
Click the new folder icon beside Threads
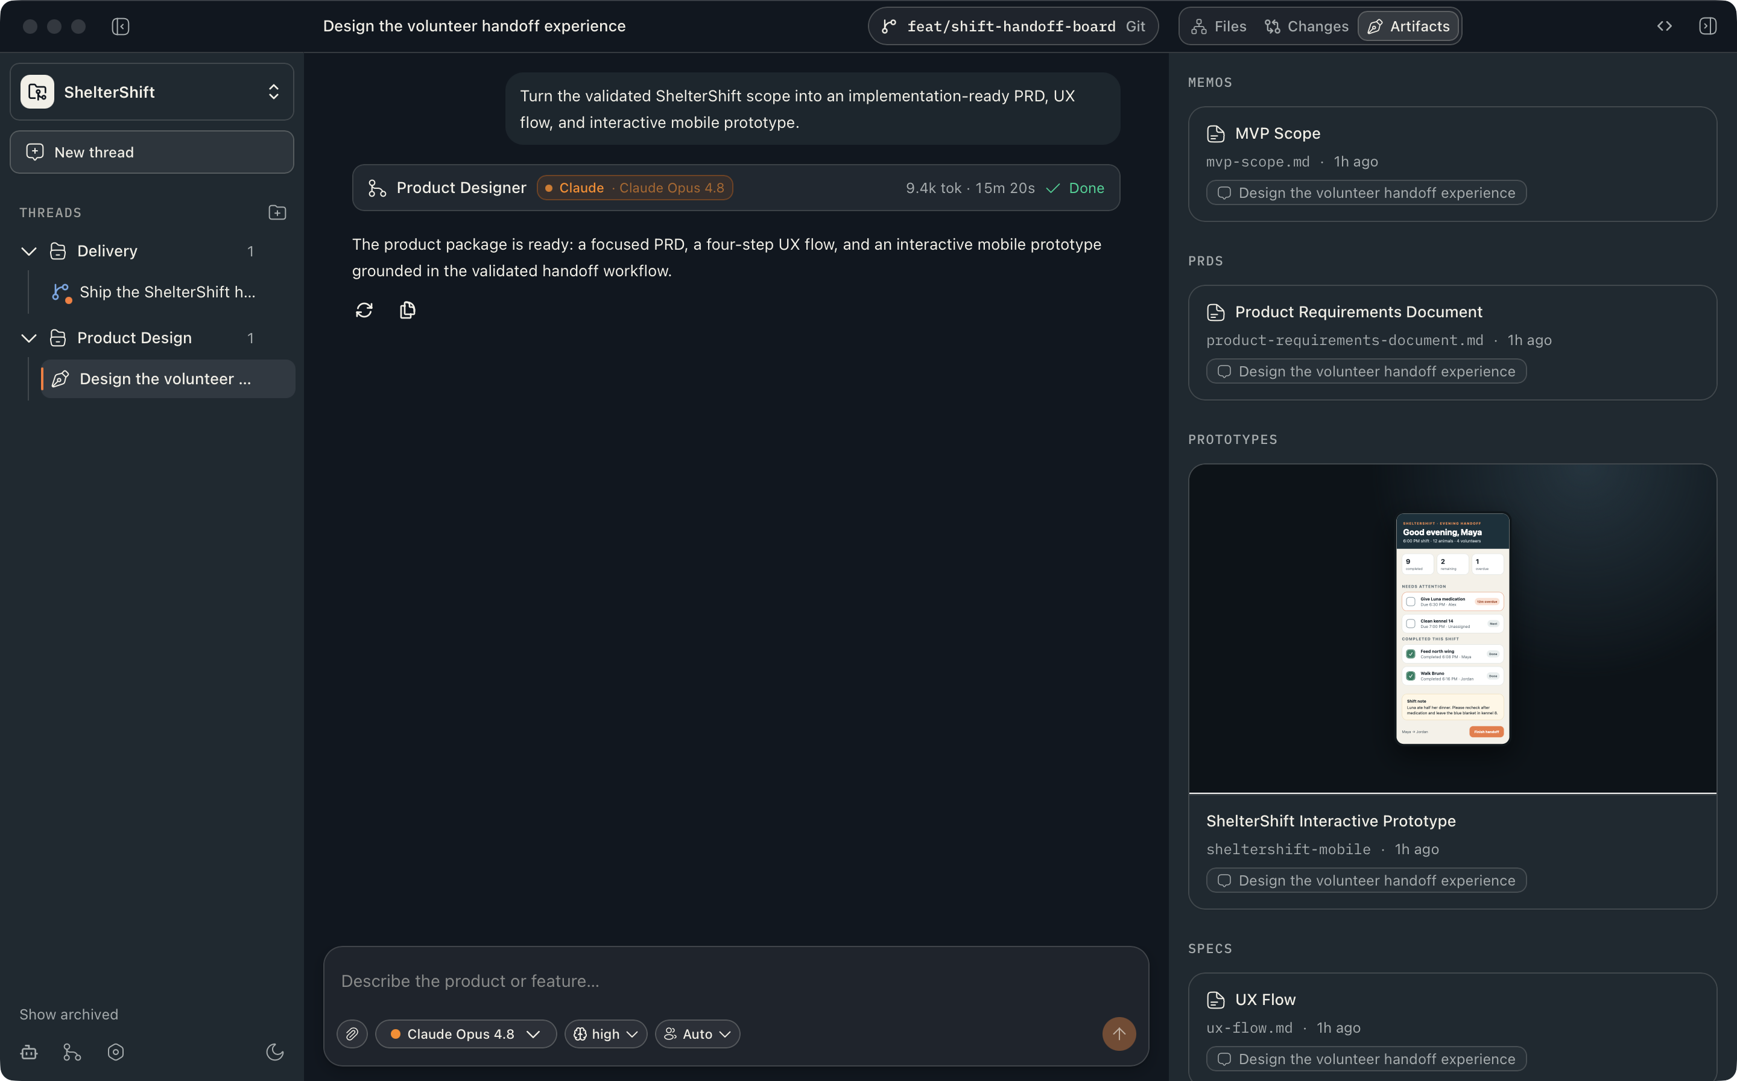[277, 212]
